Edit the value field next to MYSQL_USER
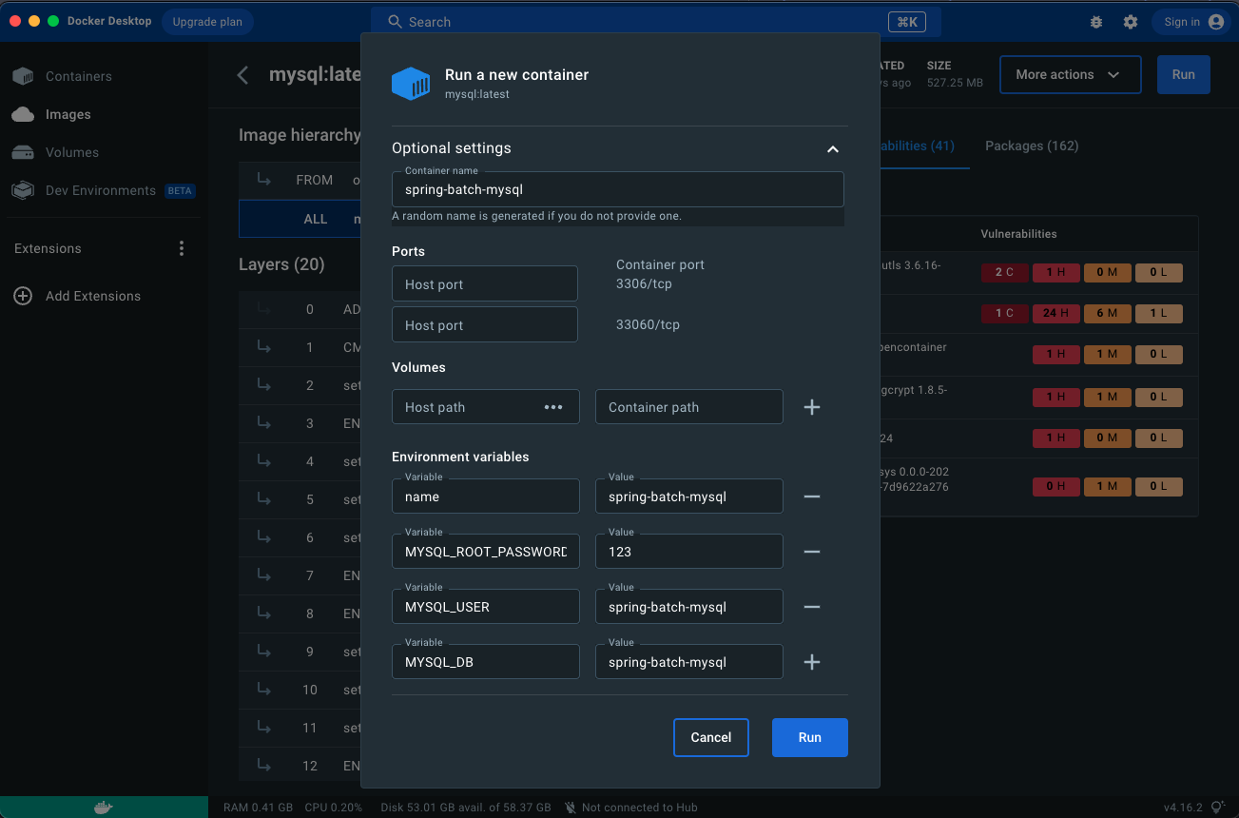This screenshot has width=1239, height=818. (x=689, y=607)
